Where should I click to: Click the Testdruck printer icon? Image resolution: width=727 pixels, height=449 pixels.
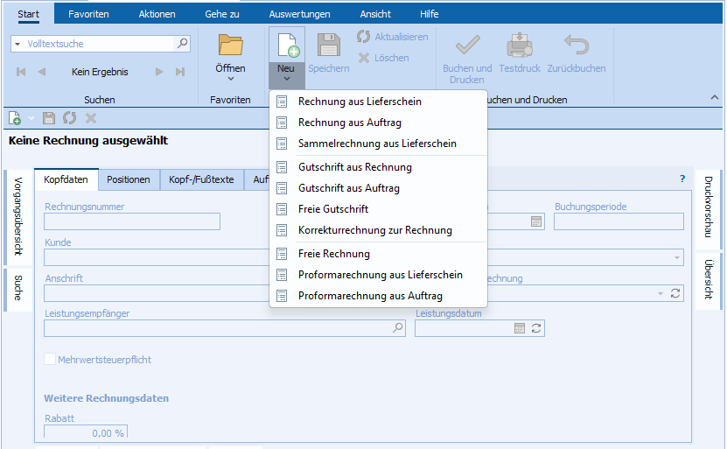tap(521, 45)
